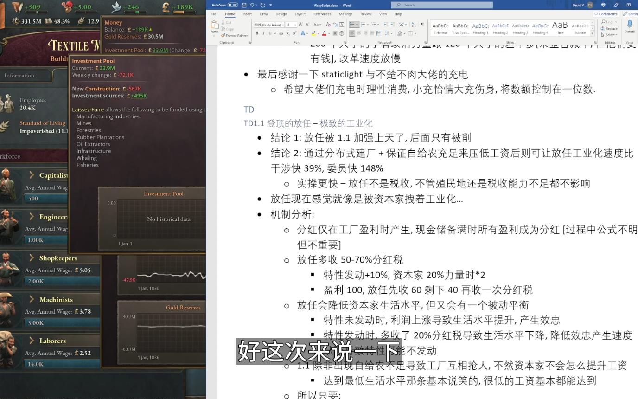Save the Word document
Viewport: 638px width, 399px height.
click(x=244, y=5)
